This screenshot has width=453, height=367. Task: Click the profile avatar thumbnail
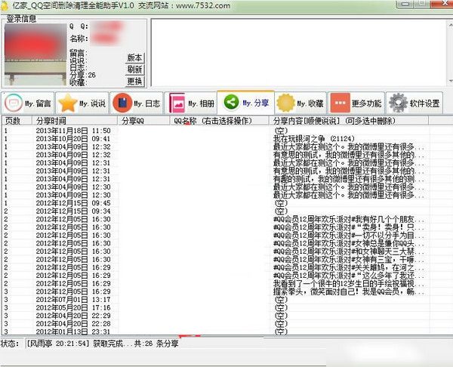pyautogui.click(x=35, y=54)
